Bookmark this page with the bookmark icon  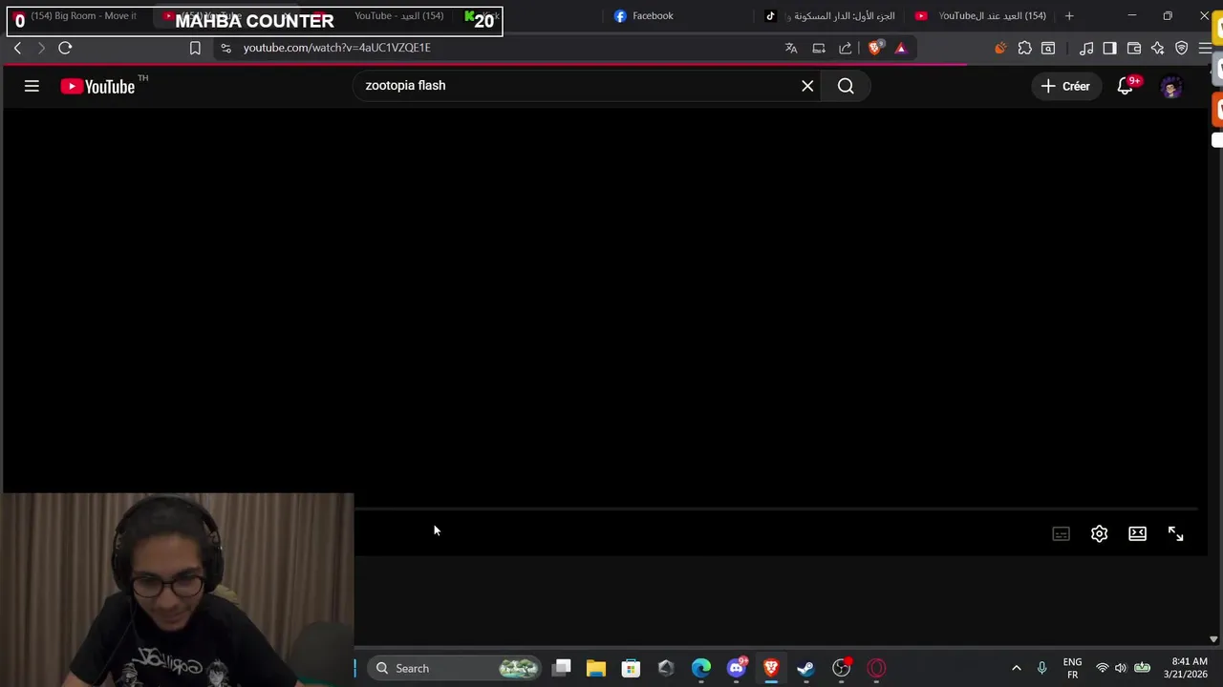tap(195, 48)
